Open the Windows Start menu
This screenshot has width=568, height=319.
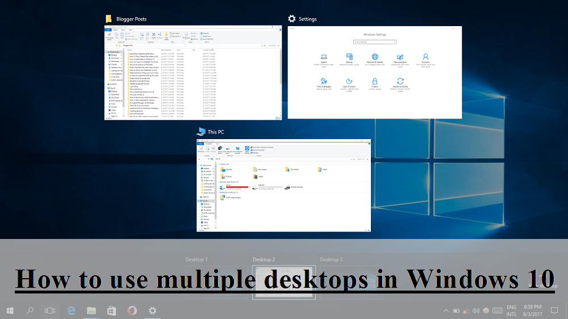click(10, 310)
